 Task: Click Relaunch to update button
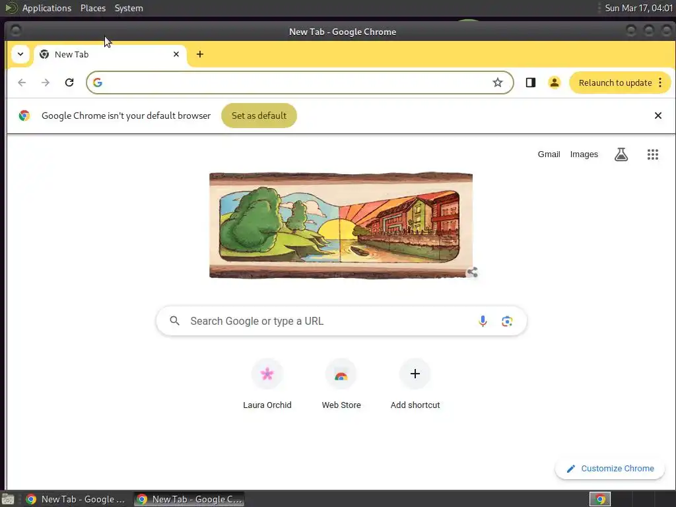coord(615,83)
